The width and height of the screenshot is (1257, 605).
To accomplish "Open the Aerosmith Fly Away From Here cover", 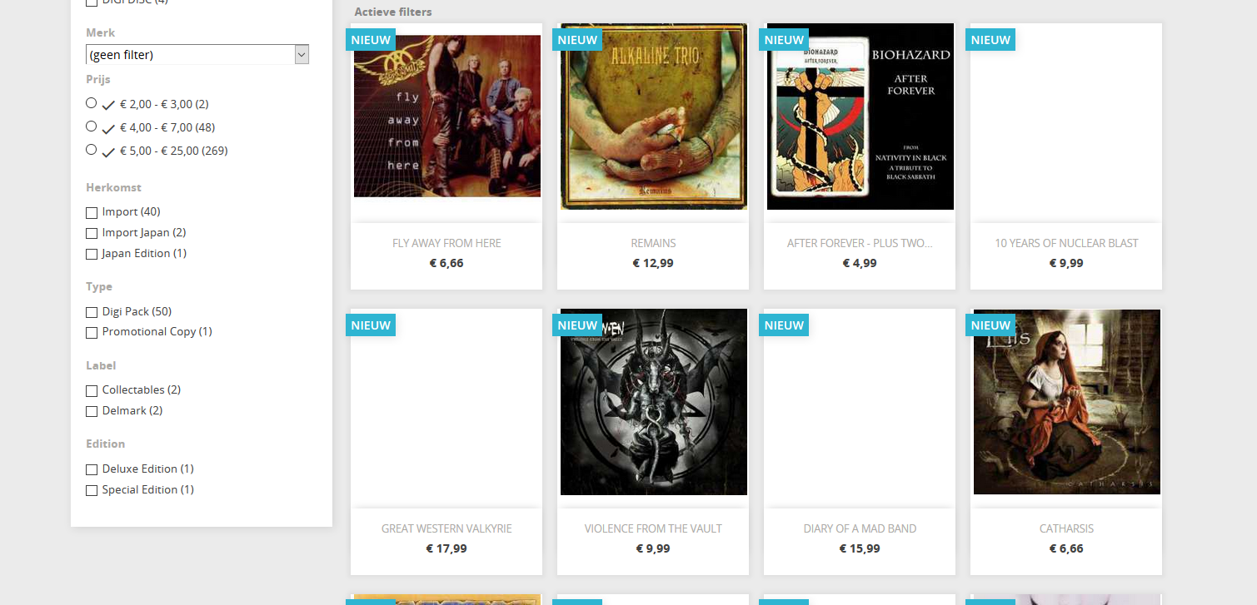I will point(447,116).
